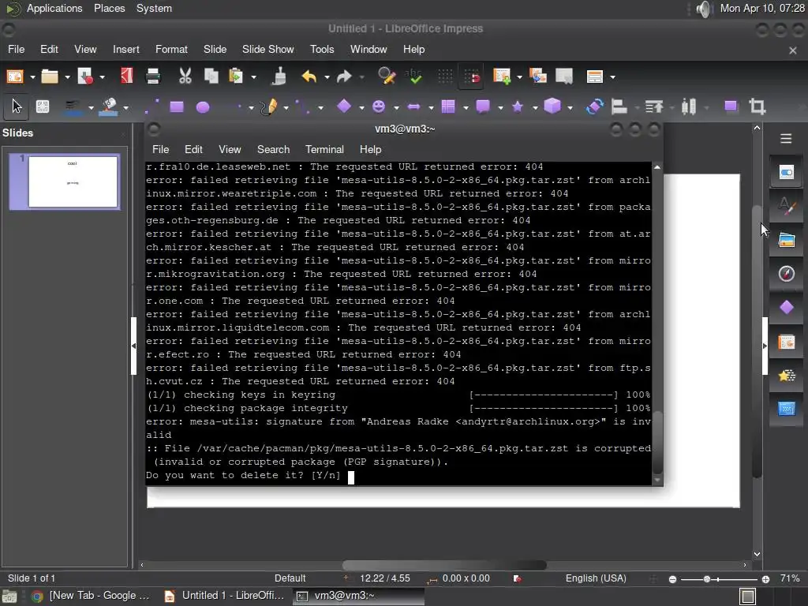Image resolution: width=808 pixels, height=606 pixels.
Task: Expand New presentation dropdown arrow
Action: pyautogui.click(x=32, y=77)
